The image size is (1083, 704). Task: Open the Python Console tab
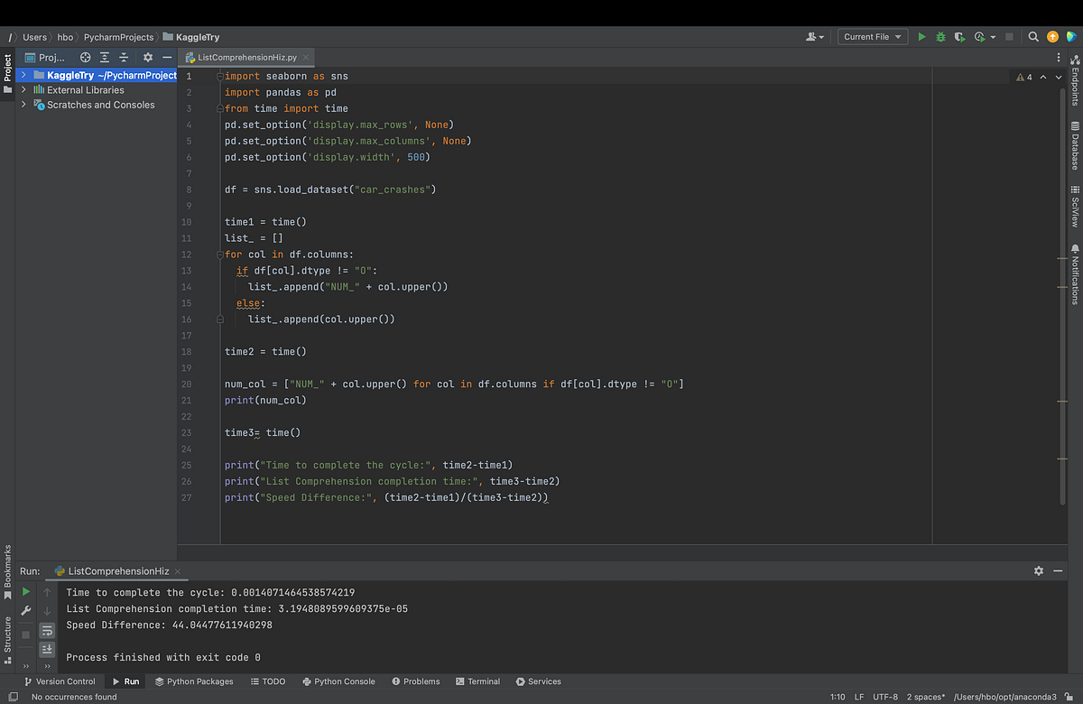[x=338, y=681]
